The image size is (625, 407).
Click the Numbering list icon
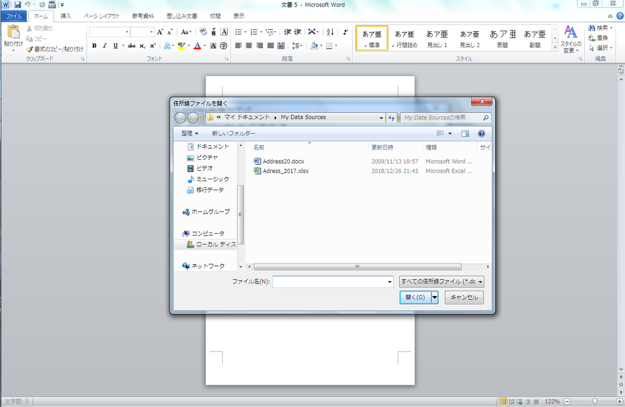point(254,32)
